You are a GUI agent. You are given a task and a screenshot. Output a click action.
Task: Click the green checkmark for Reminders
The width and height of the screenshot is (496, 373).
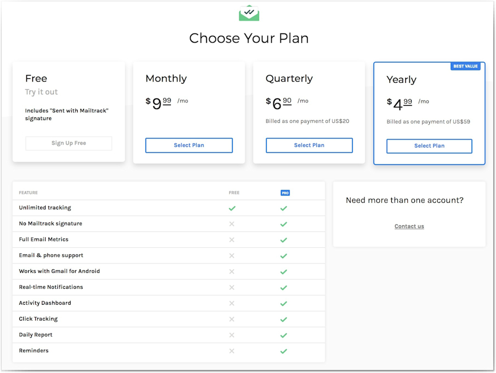284,351
